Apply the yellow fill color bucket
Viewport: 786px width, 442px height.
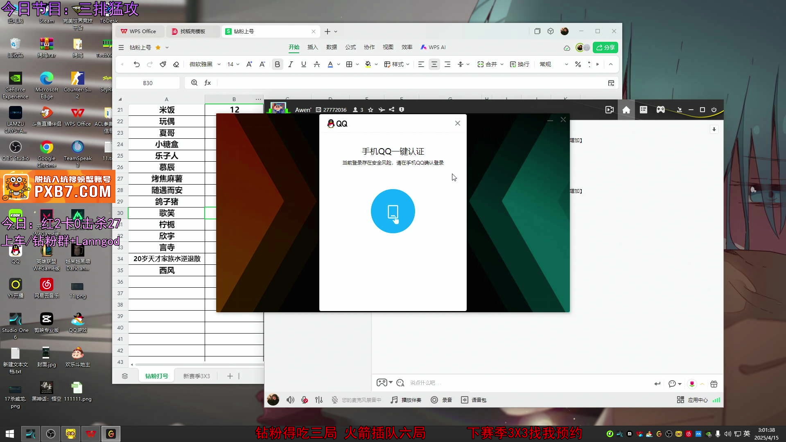pos(368,64)
